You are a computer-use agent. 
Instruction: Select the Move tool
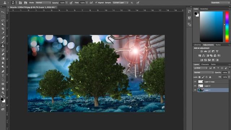point(3,12)
